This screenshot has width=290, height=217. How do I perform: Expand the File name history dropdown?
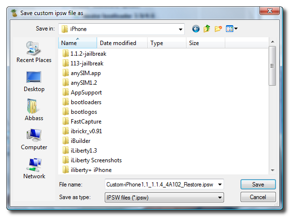pyautogui.click(x=220, y=185)
